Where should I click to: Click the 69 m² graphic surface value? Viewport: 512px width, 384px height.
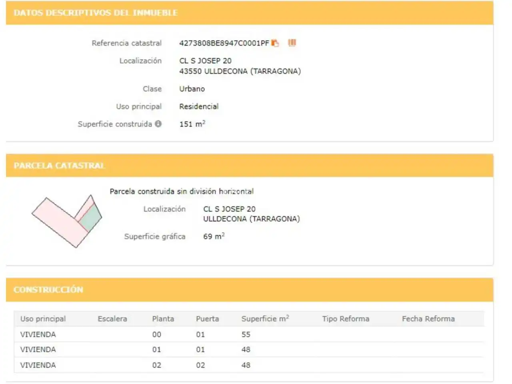tap(214, 236)
